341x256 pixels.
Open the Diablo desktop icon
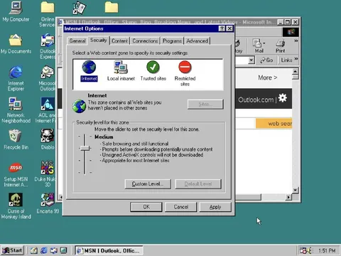[48, 139]
